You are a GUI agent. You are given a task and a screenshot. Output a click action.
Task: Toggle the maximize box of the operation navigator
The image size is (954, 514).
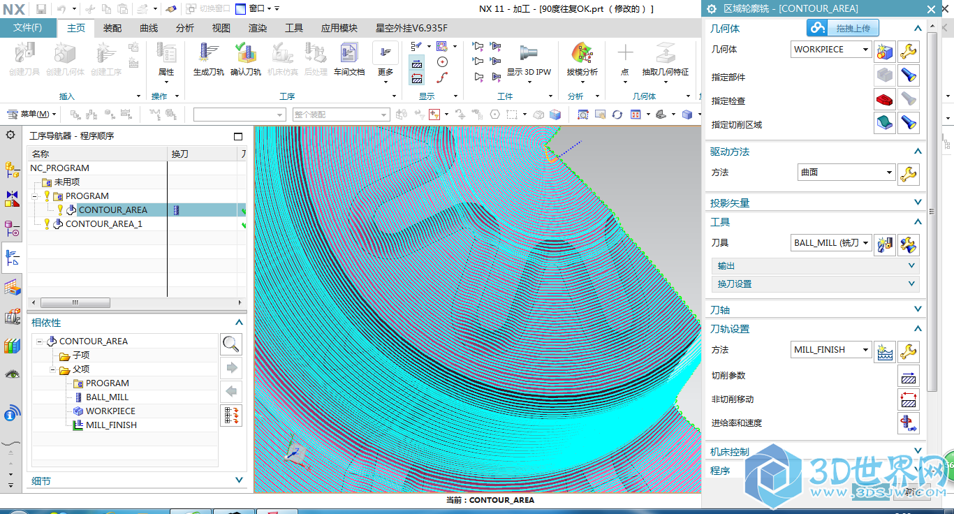coord(238,136)
